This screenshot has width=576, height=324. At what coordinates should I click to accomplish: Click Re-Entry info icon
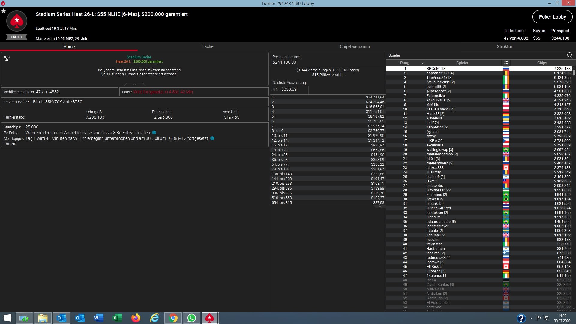point(154,133)
